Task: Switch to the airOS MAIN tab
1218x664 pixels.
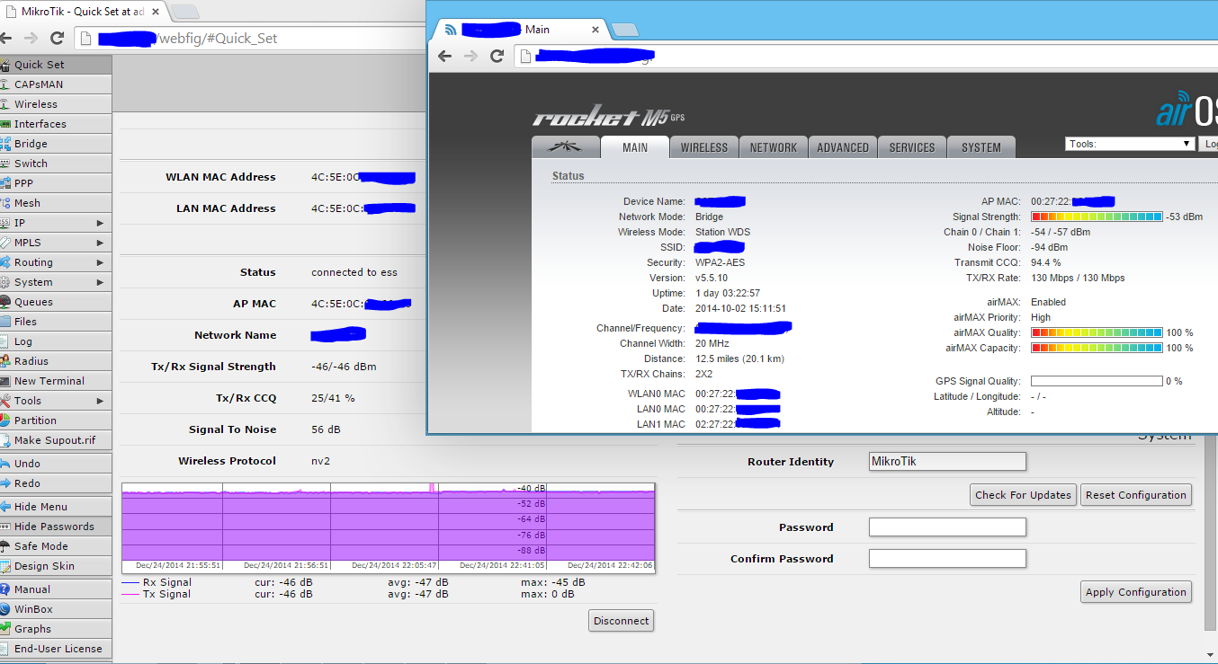Action: point(635,147)
